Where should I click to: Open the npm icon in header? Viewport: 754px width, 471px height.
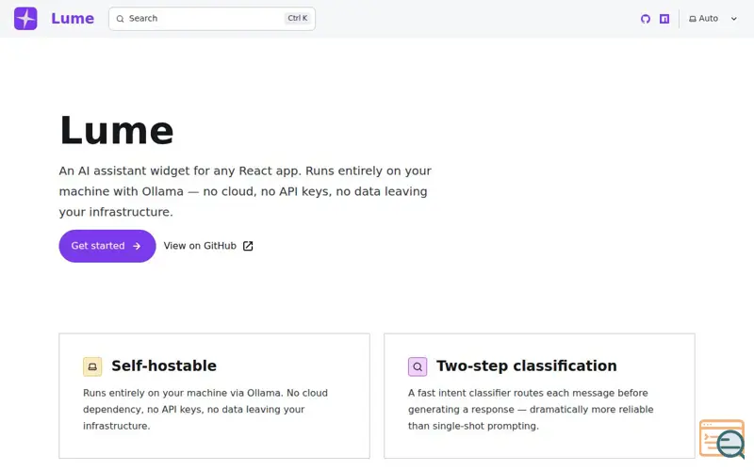[664, 19]
